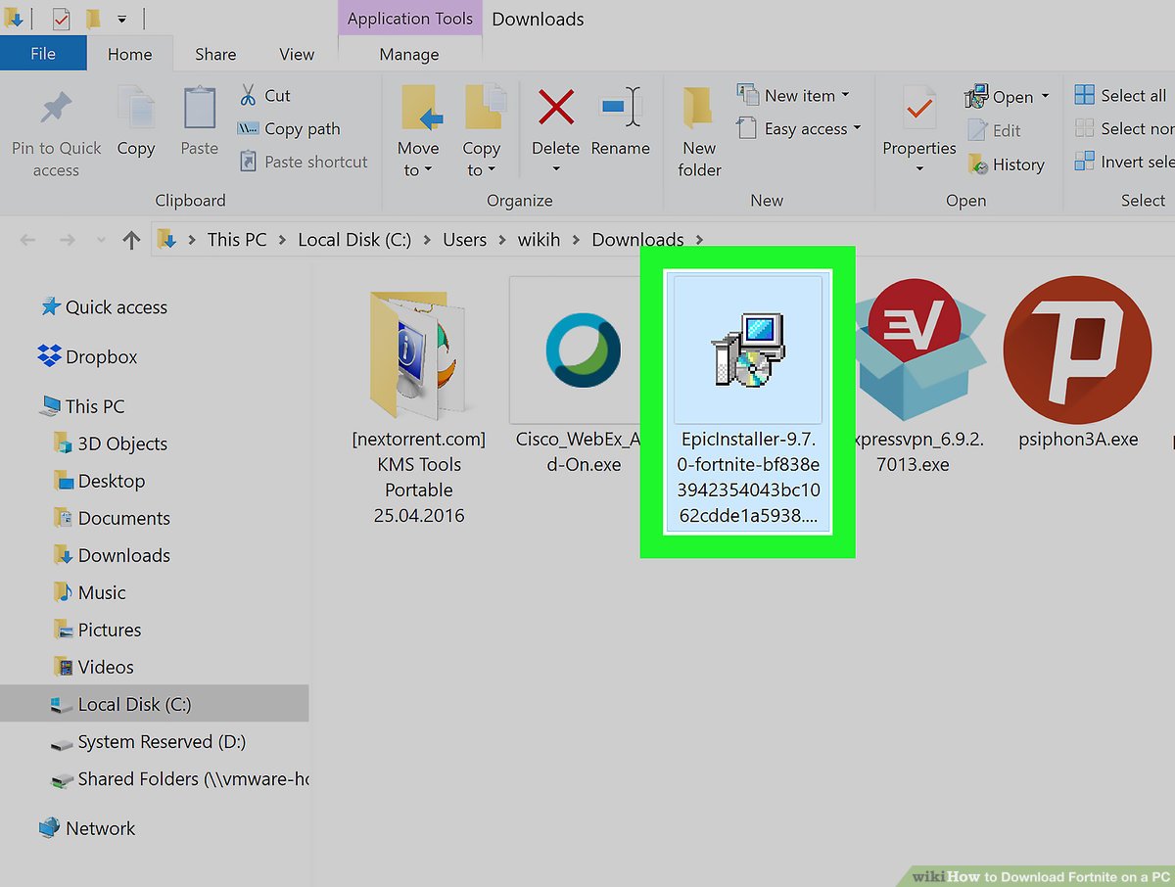Click the back navigation arrow

tap(27, 239)
